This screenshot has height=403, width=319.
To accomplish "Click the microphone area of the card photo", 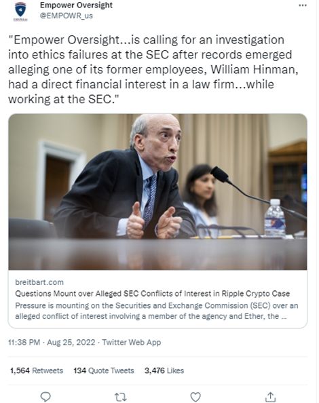I will [219, 174].
